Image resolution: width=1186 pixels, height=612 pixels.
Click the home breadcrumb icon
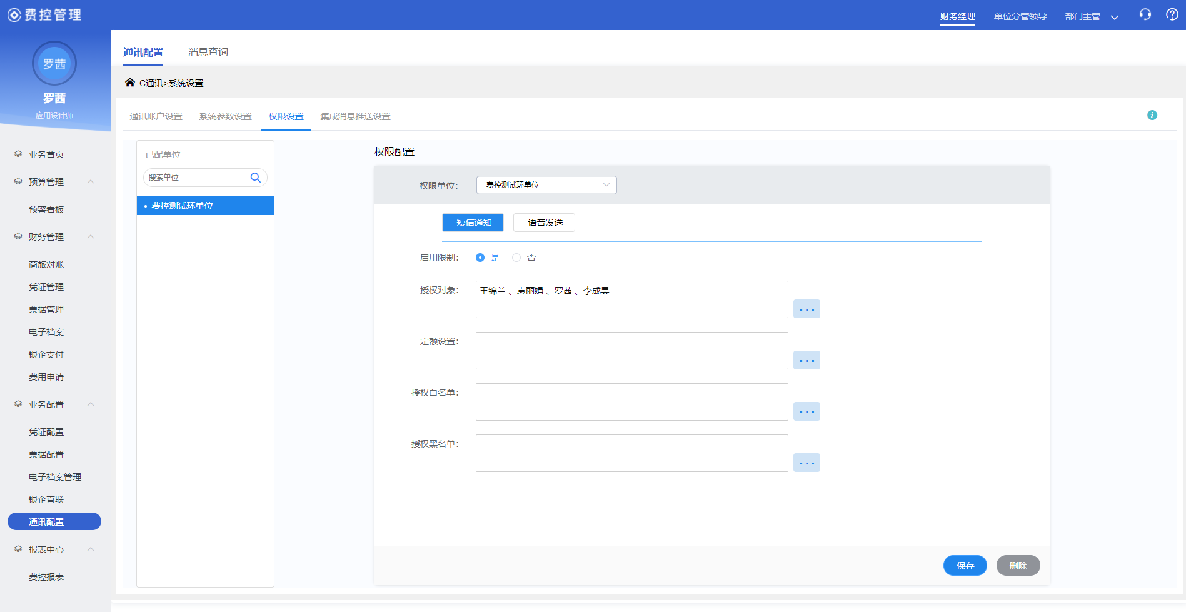pyautogui.click(x=130, y=83)
